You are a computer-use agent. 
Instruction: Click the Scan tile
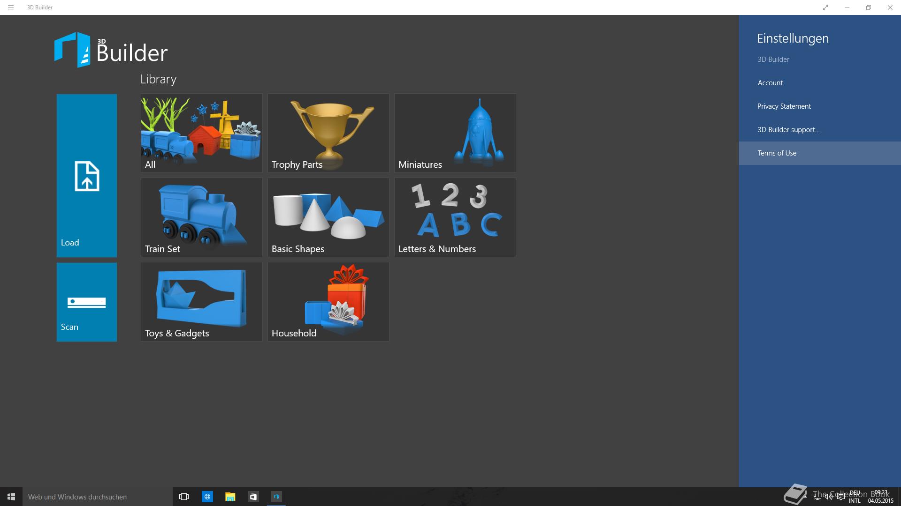tap(87, 302)
